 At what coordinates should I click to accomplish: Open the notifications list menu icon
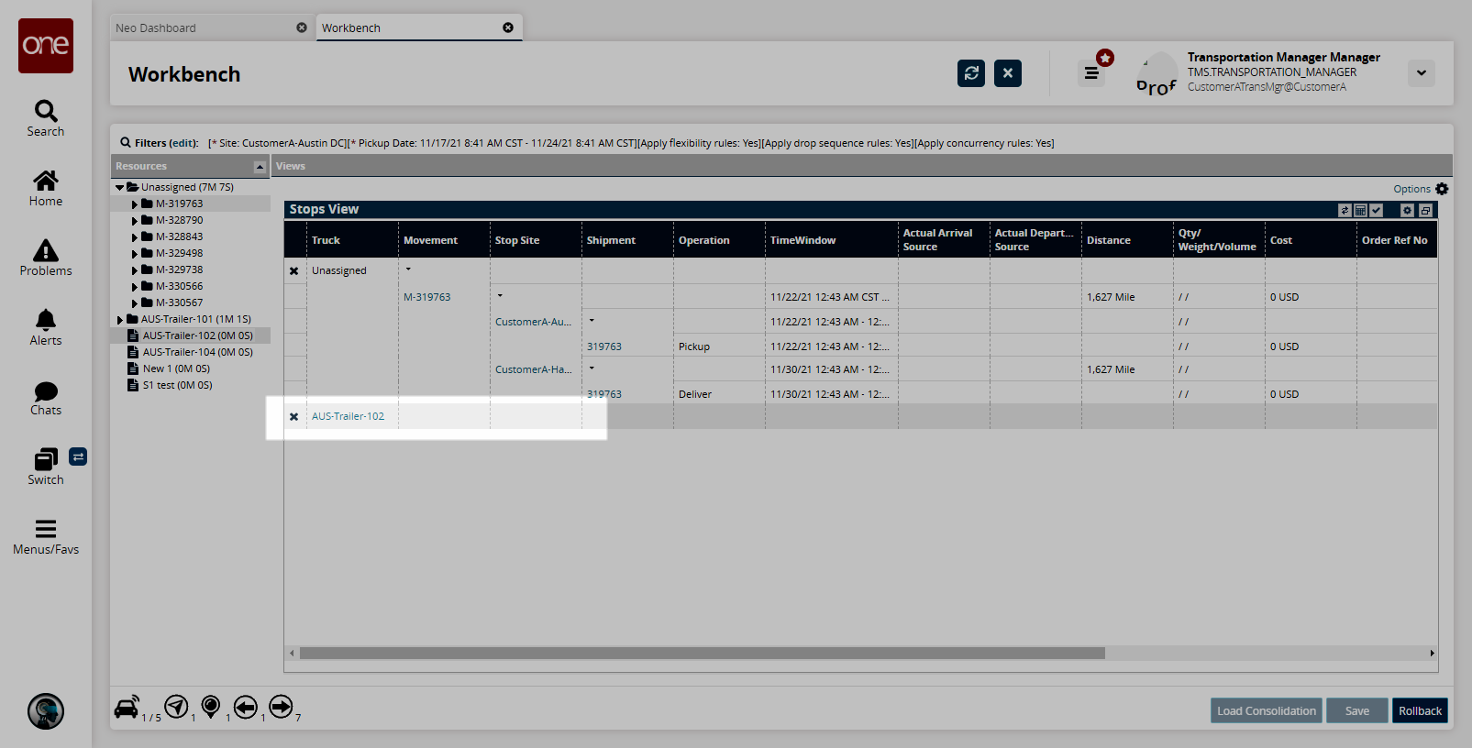(1091, 73)
